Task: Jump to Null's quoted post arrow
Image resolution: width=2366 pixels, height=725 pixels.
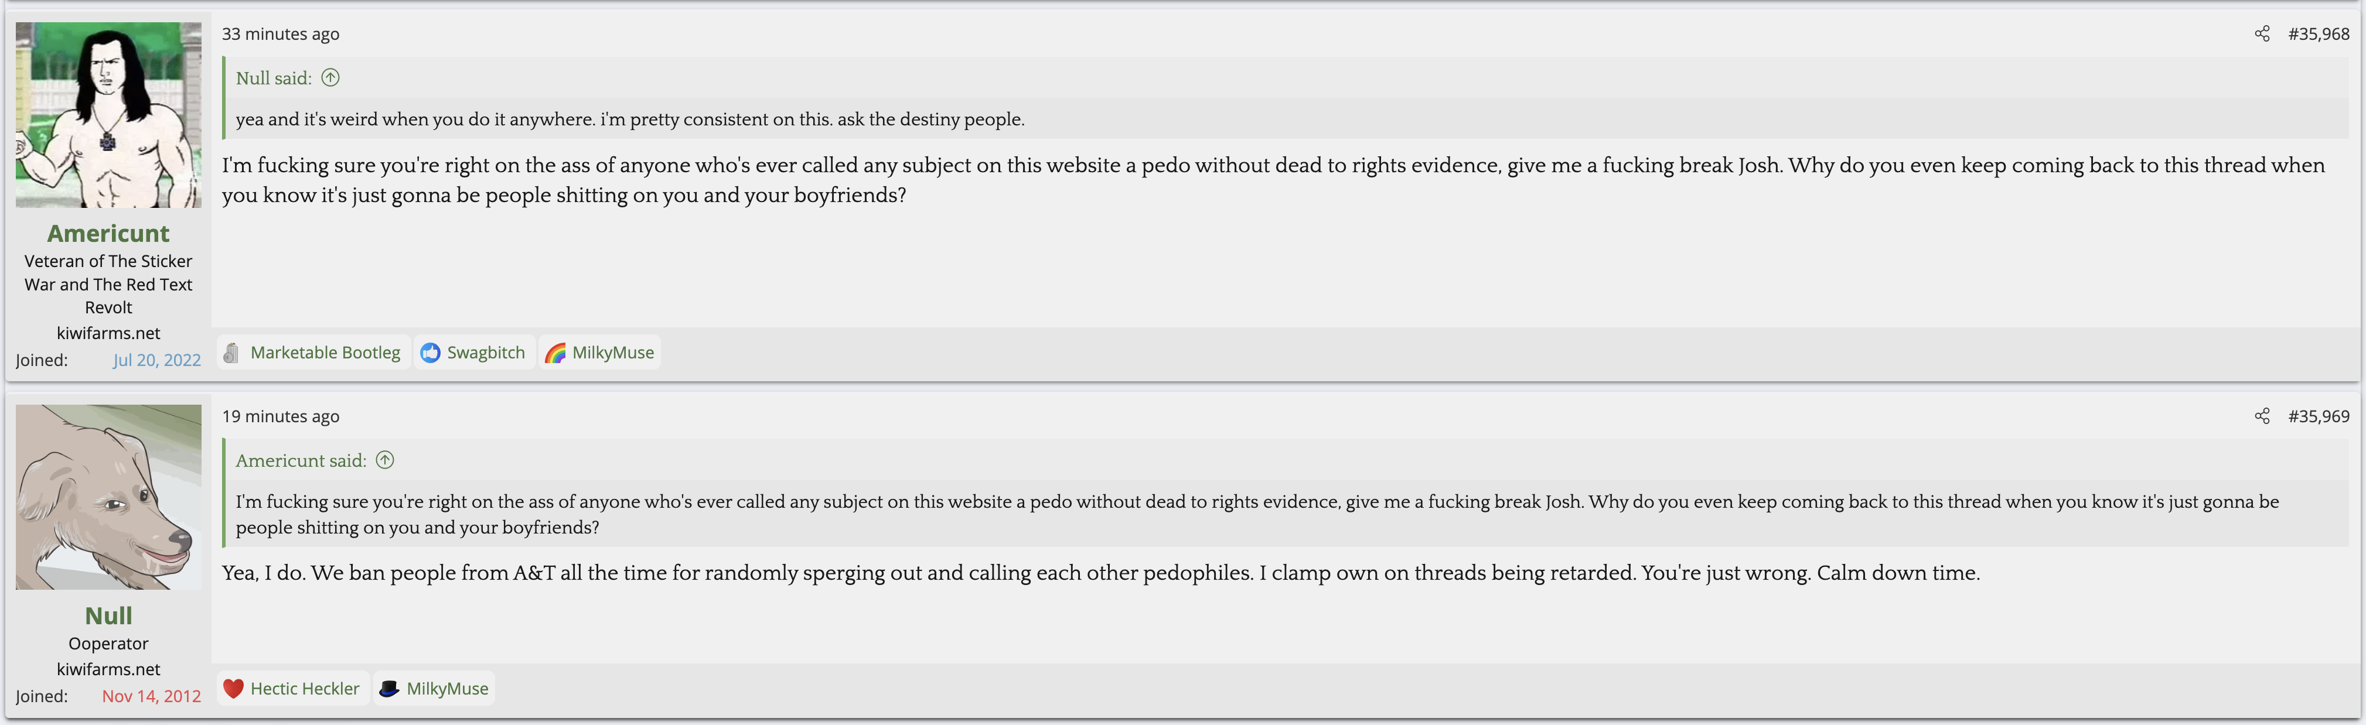Action: (x=330, y=78)
